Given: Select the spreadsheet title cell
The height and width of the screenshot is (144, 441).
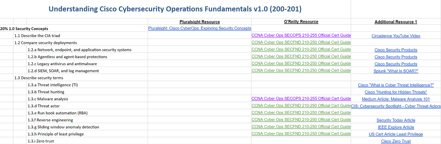Looking at the screenshot, I should click(175, 9).
